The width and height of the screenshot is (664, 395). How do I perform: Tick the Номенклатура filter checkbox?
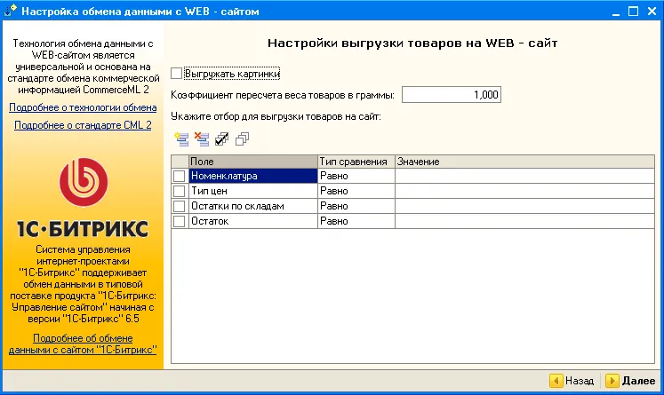[180, 177]
